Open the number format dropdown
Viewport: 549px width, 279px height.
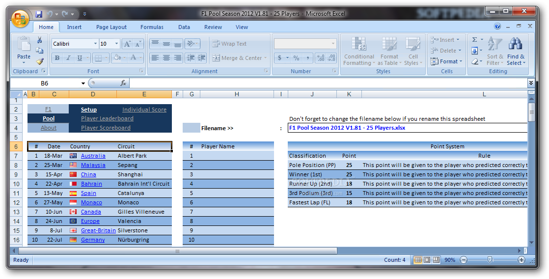tap(333, 44)
